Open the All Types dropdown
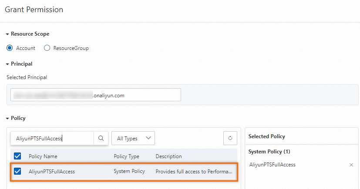 click(x=133, y=139)
